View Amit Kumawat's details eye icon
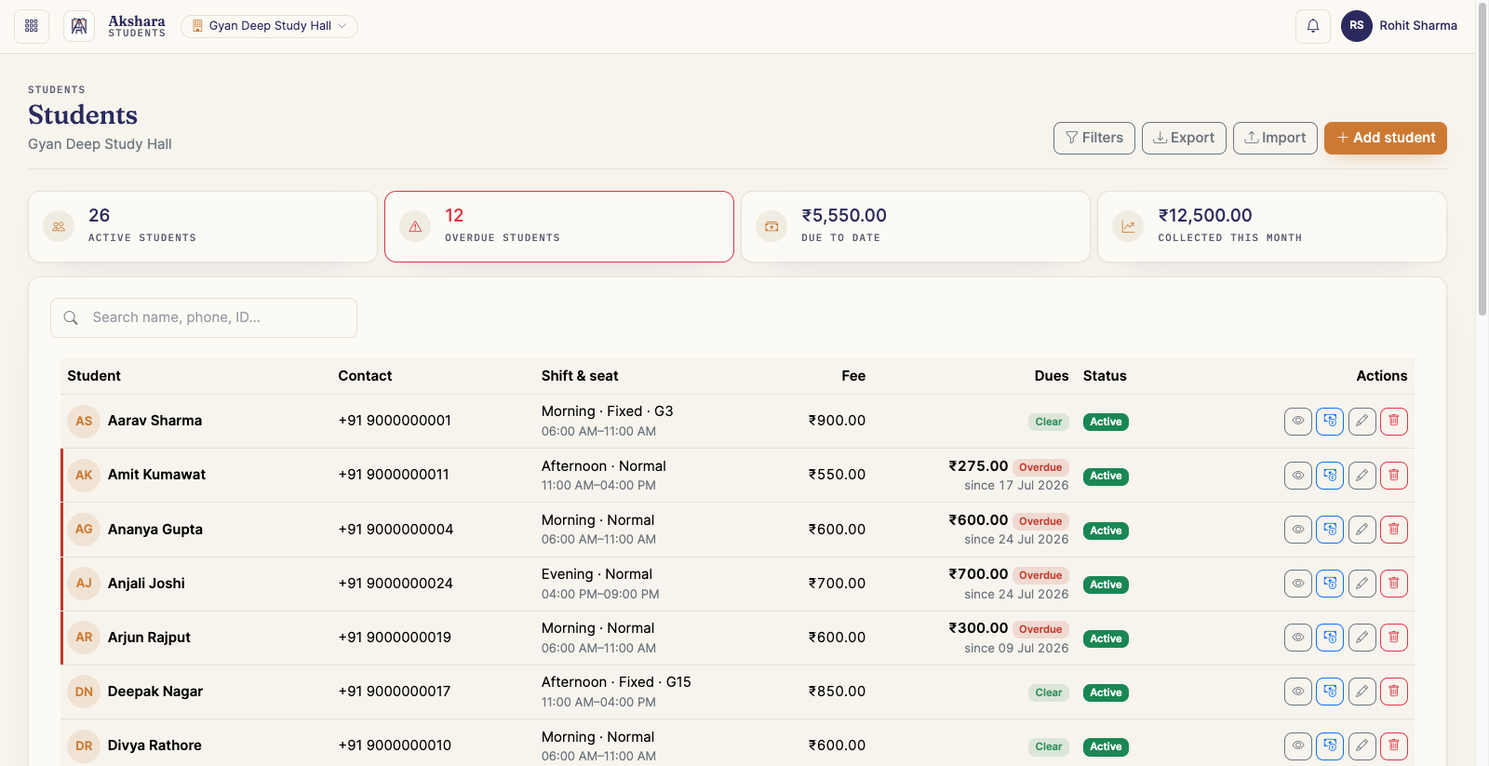Screen dimensions: 1489x766 (x=1298, y=476)
